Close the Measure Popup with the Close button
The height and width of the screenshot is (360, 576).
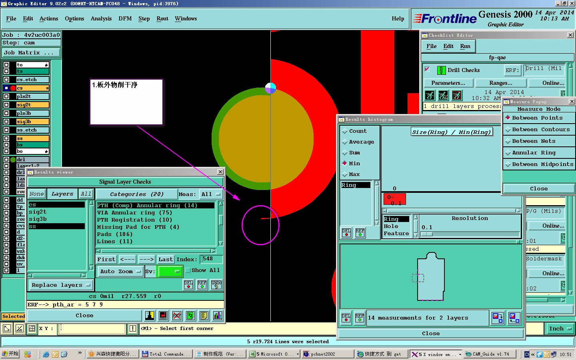[x=539, y=189]
